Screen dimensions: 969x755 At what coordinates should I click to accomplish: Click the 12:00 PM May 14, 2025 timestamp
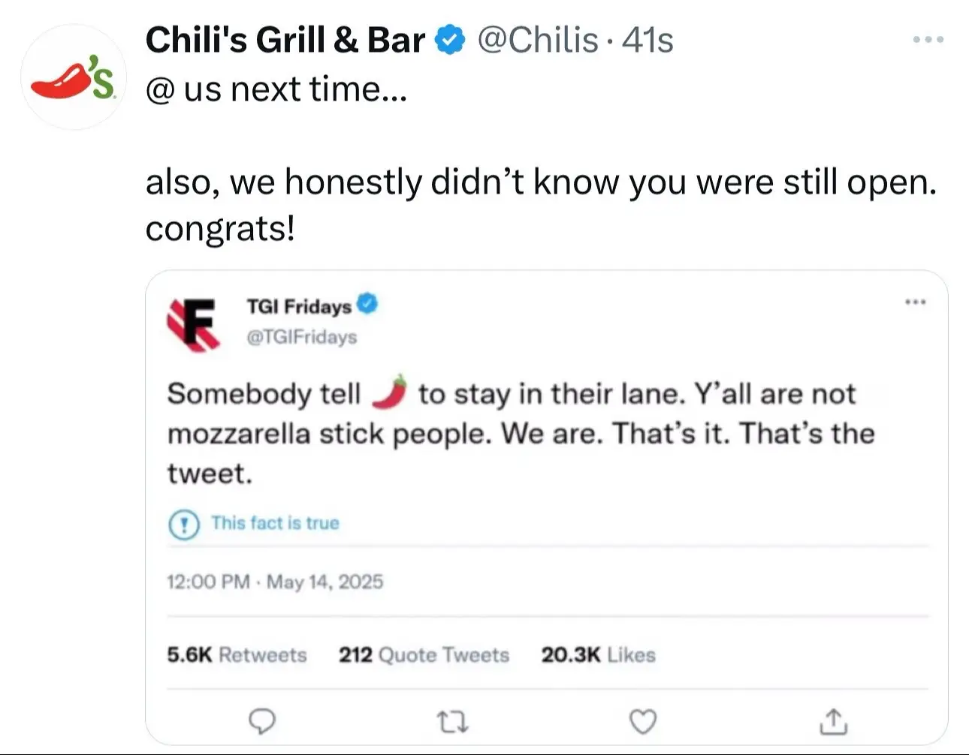[x=275, y=582]
